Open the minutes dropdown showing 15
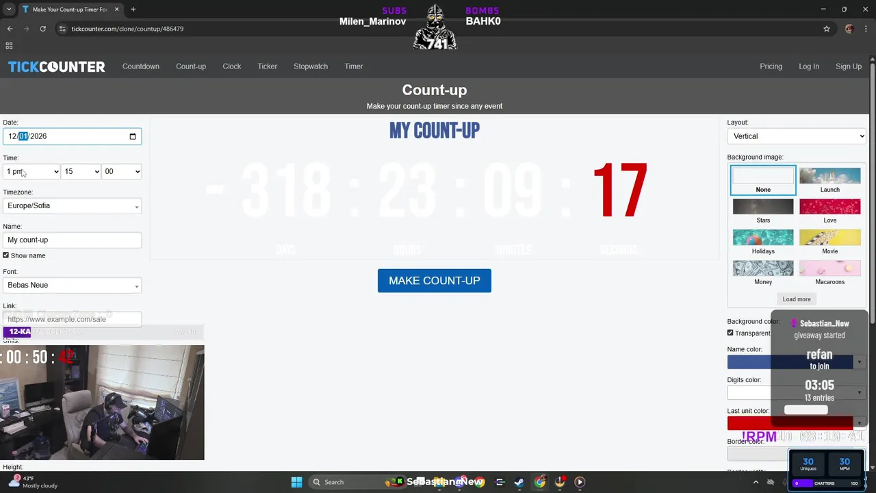This screenshot has width=876, height=493. click(81, 171)
